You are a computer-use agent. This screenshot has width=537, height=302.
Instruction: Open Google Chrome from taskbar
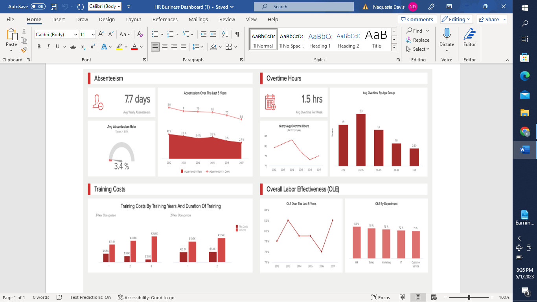(525, 131)
